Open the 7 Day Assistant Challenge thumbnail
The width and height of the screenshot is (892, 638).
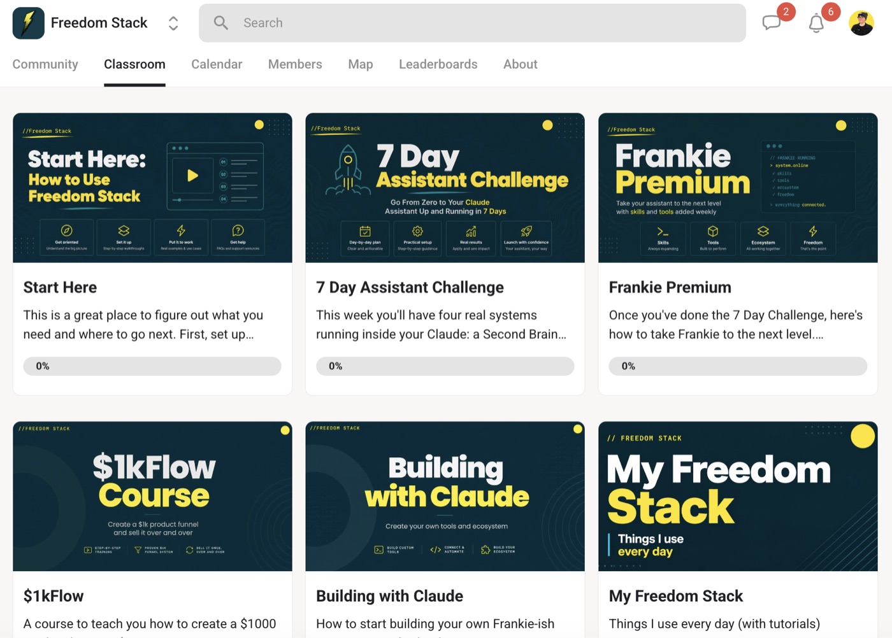click(445, 188)
